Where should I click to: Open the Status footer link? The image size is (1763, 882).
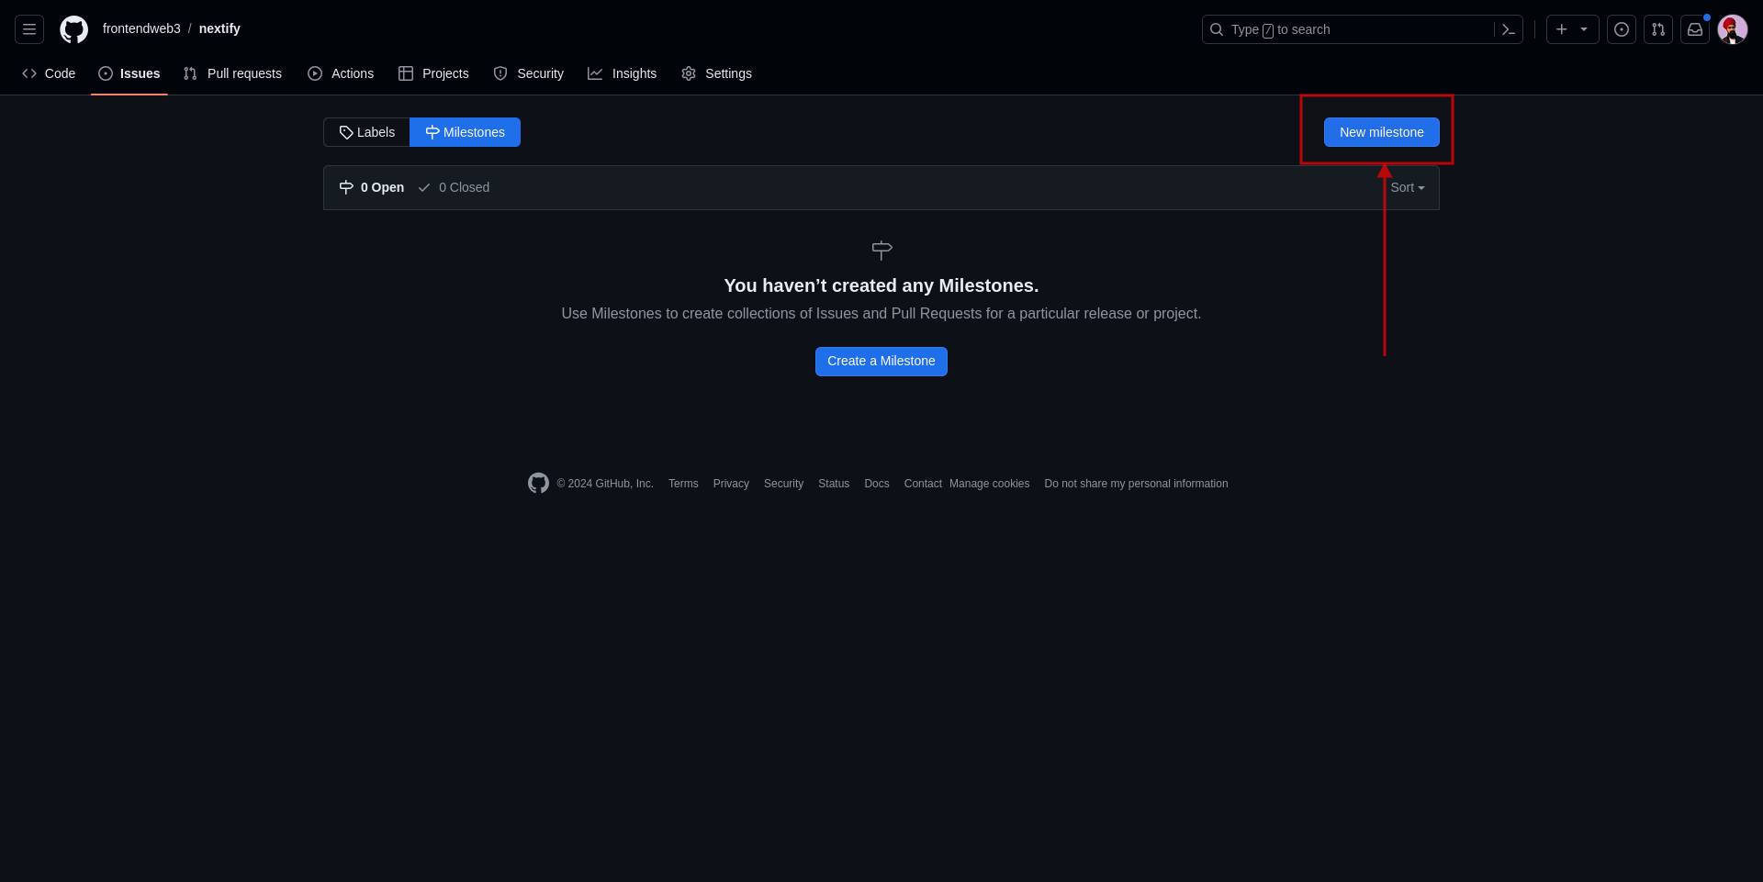coord(834,484)
